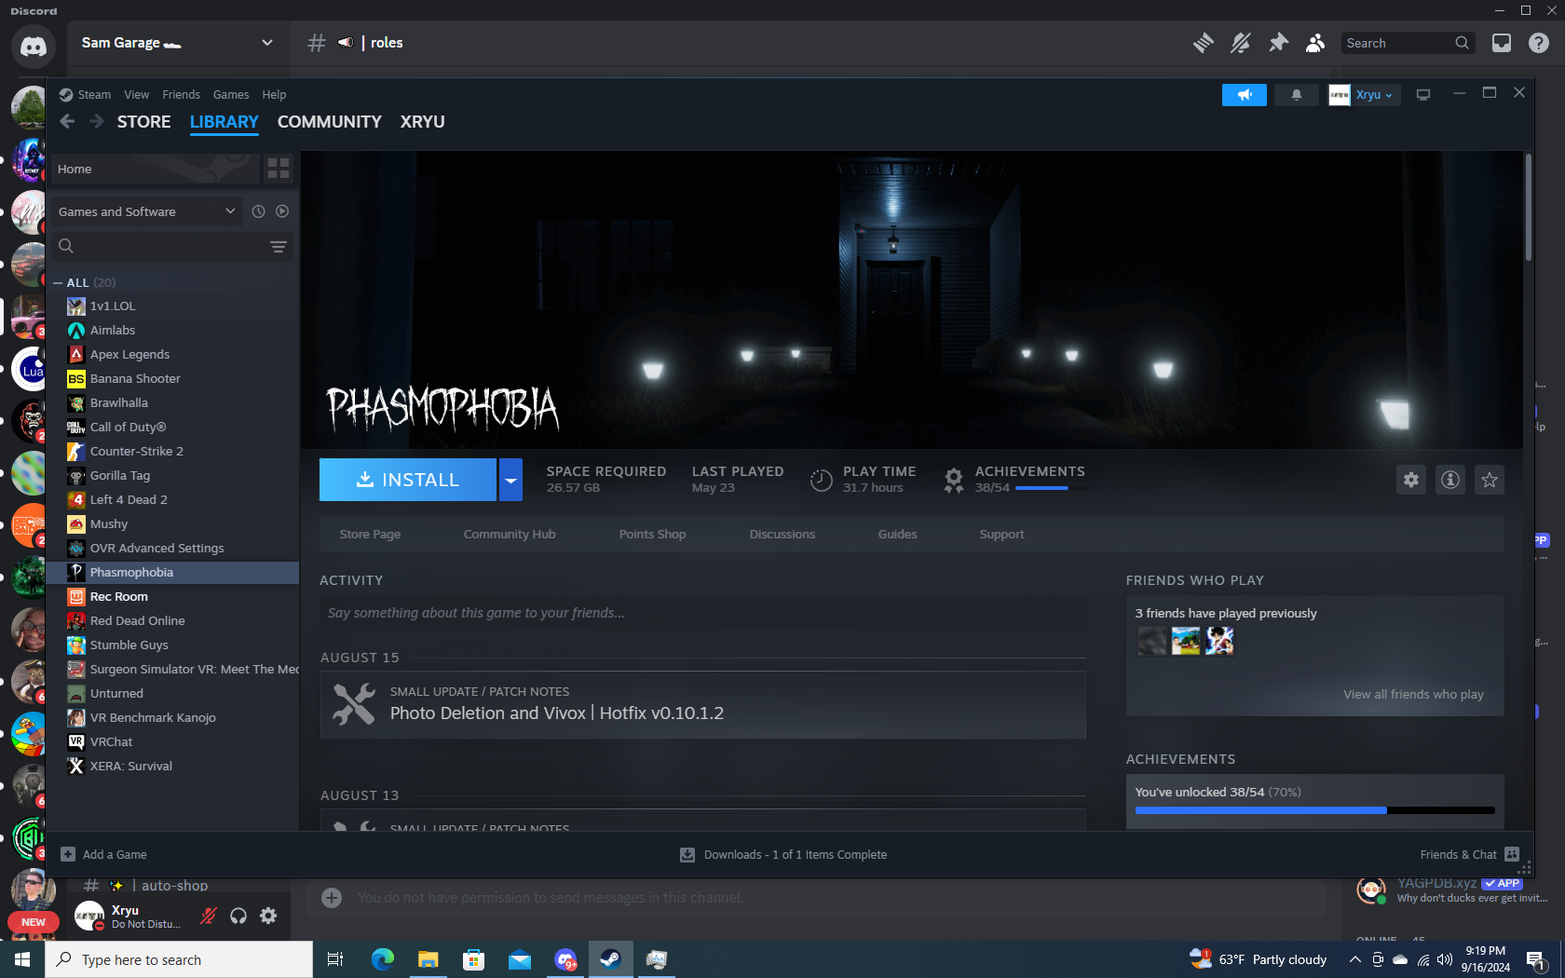Switch library to grid collections view

point(279,169)
